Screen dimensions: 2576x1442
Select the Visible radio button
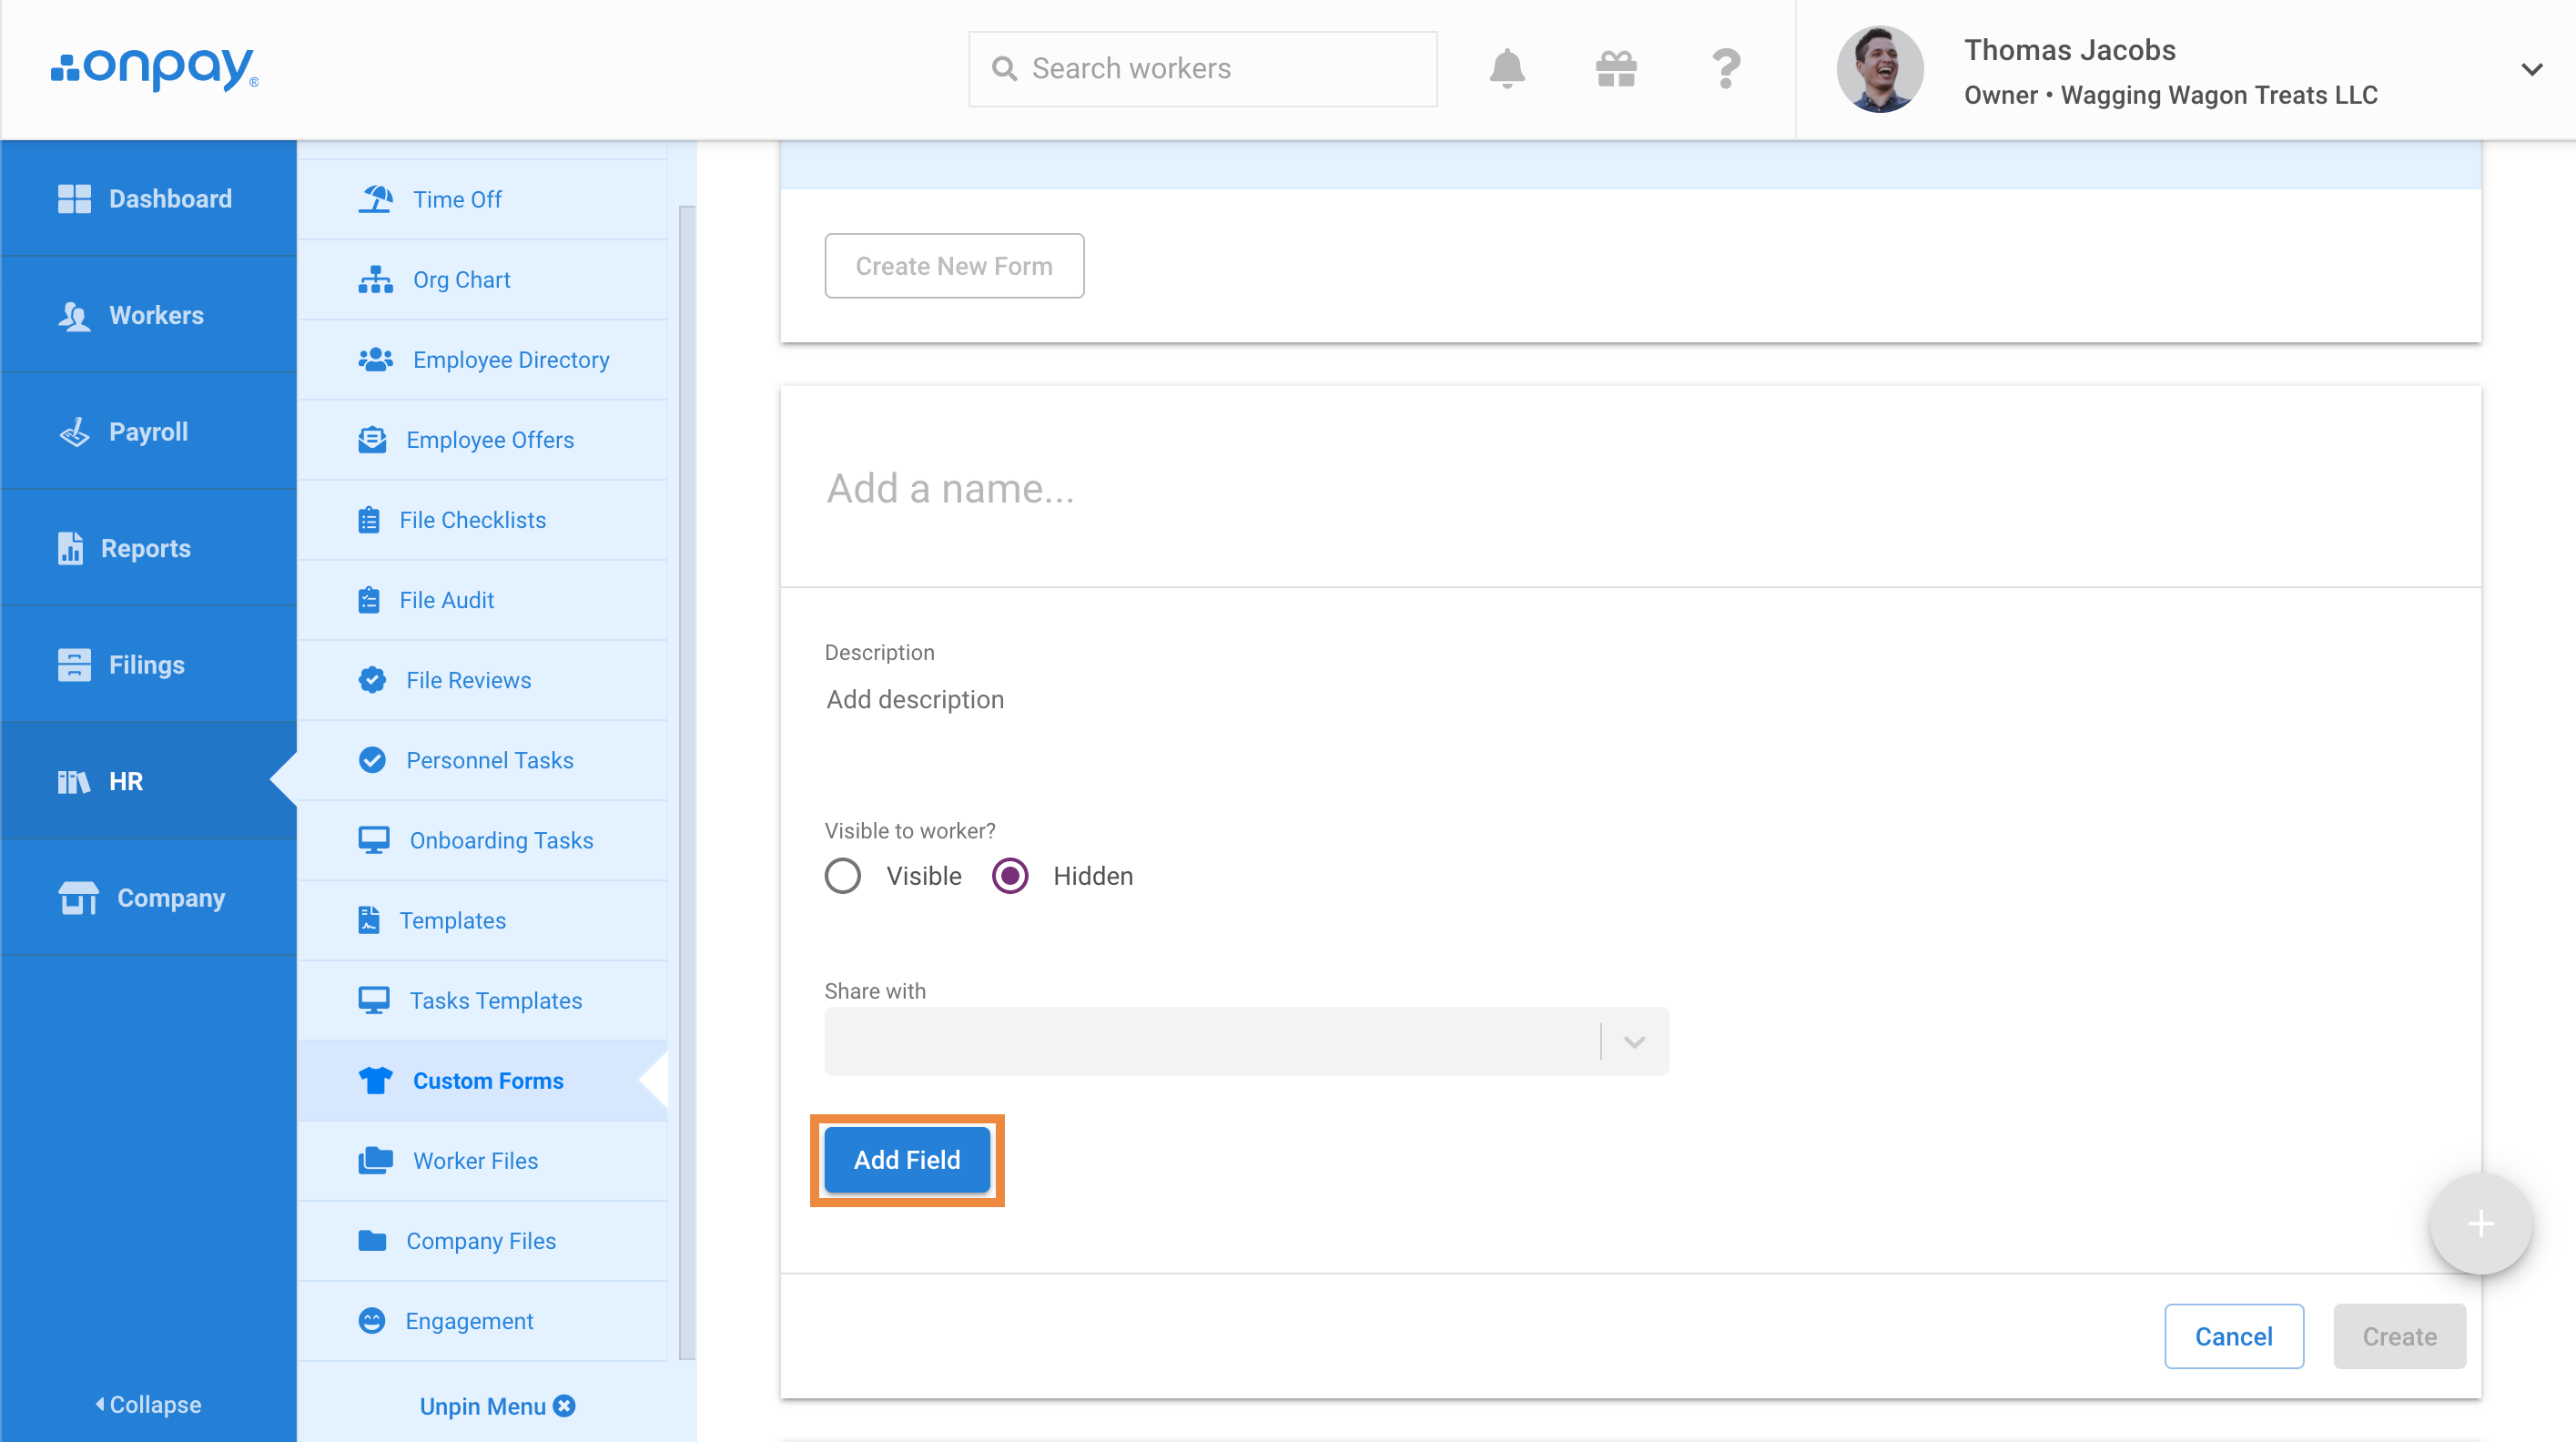coord(842,876)
